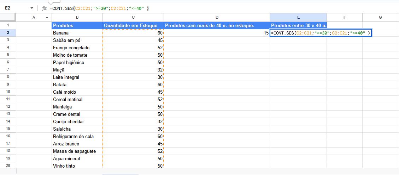Click the Produtos header cell
Screen dimensions: 399x175
[x=77, y=25]
